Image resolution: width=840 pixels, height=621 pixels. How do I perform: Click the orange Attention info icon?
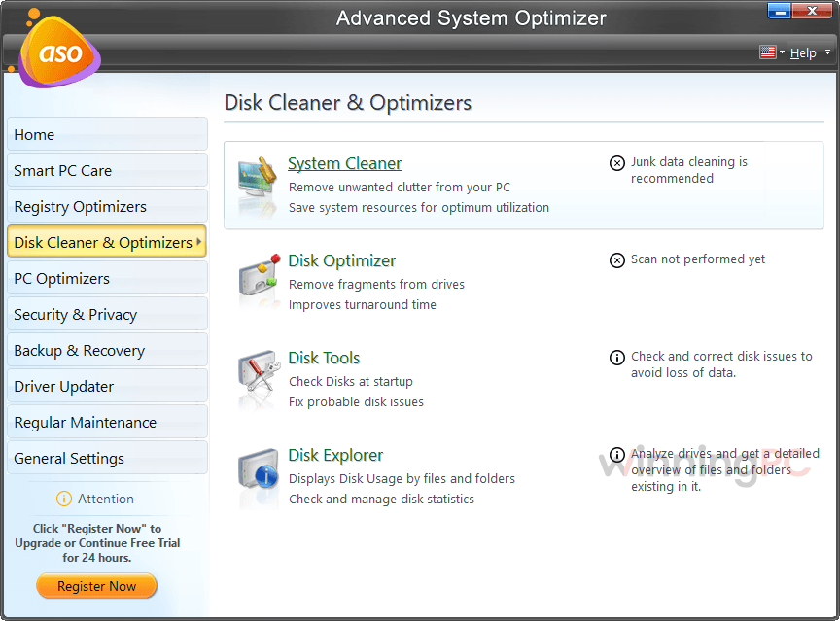[x=64, y=499]
